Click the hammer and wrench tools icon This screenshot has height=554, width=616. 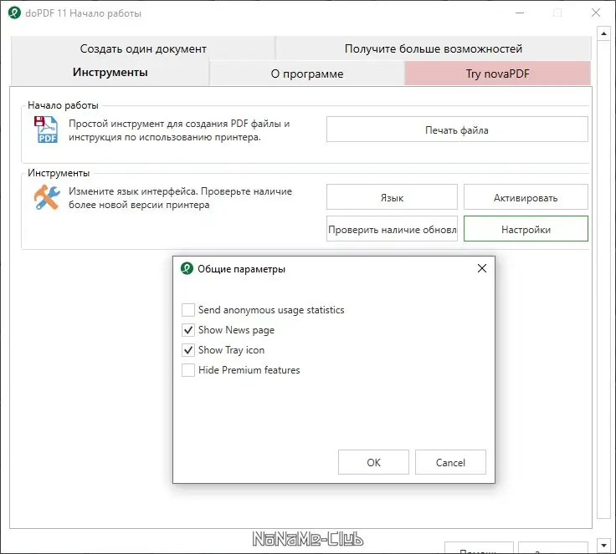click(47, 197)
